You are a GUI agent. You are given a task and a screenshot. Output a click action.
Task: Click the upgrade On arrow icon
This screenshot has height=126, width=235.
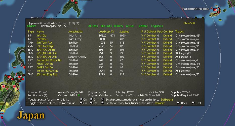tap(81, 99)
